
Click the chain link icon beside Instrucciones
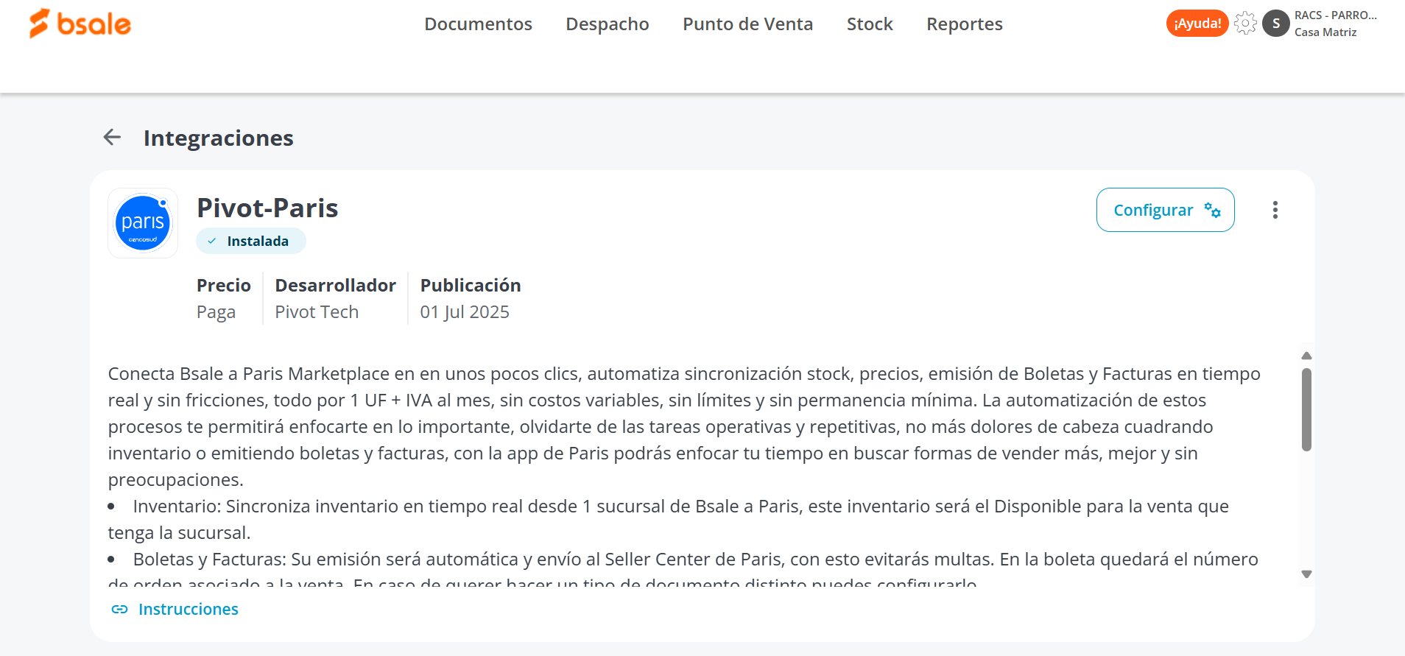[119, 610]
